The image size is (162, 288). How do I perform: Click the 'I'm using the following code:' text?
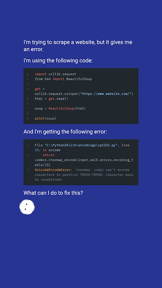(58, 60)
